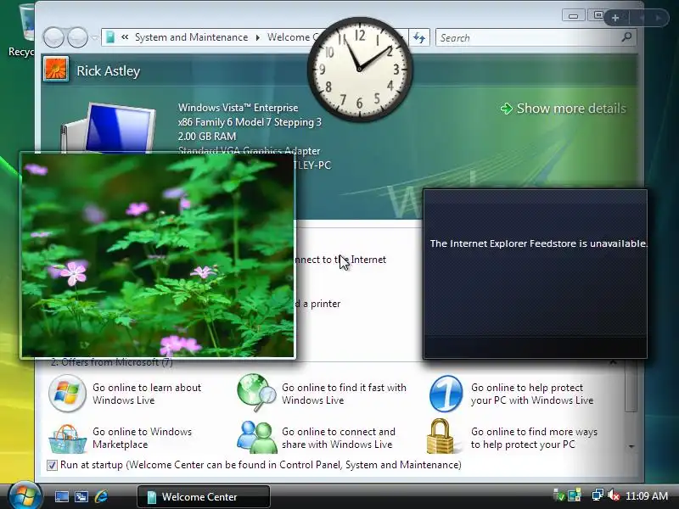Click the Windows Live flag logo icon
The image size is (679, 509).
click(67, 393)
